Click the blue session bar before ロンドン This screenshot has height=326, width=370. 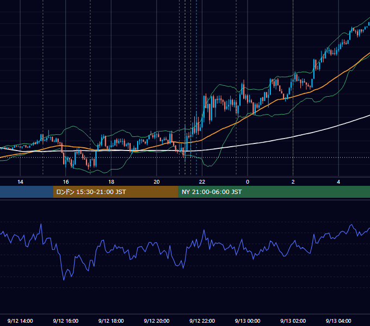coord(27,192)
